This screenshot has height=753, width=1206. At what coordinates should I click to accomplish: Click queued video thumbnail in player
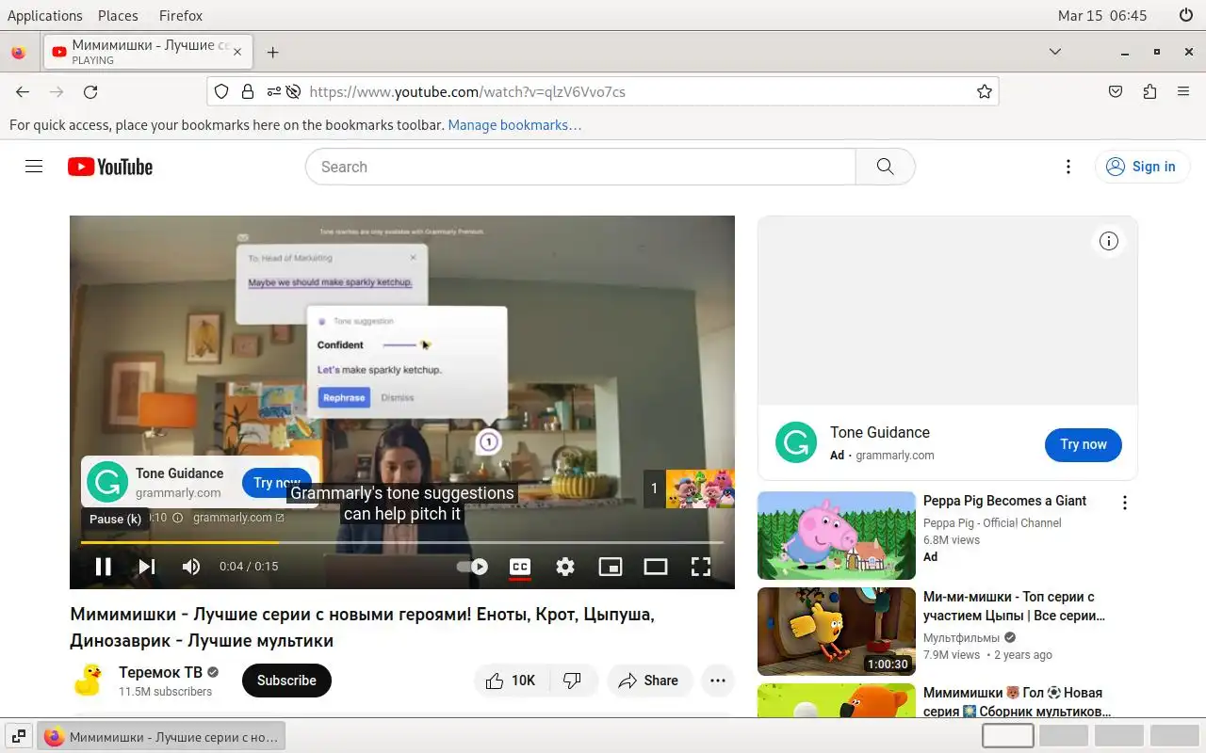pyautogui.click(x=700, y=489)
